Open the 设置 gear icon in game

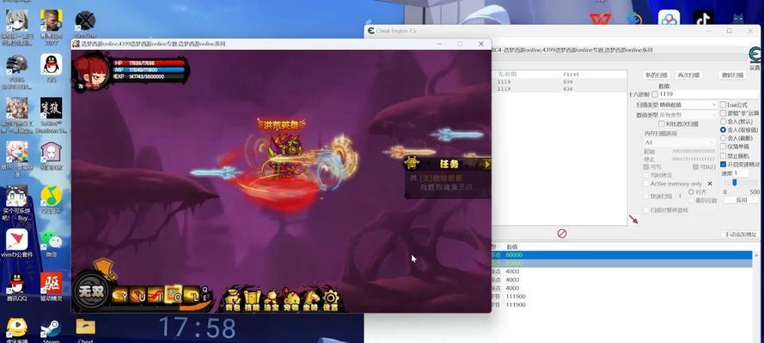[330, 299]
